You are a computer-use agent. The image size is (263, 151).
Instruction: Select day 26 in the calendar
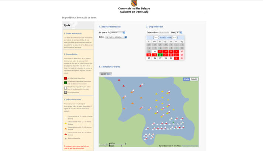click(154, 58)
